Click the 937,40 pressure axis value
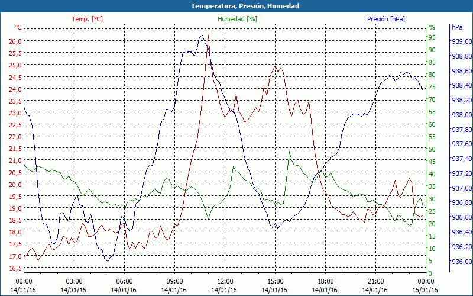This screenshot has width=473, height=296. click(462, 159)
